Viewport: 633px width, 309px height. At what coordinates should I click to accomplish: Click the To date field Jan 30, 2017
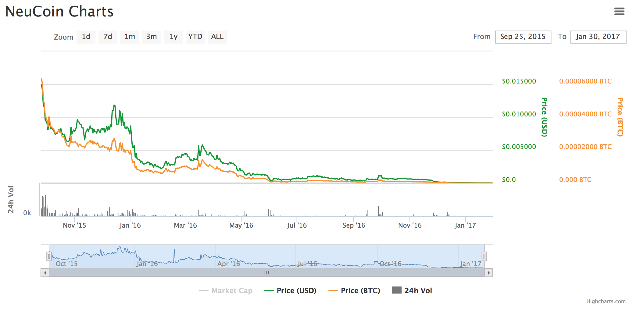[598, 37]
